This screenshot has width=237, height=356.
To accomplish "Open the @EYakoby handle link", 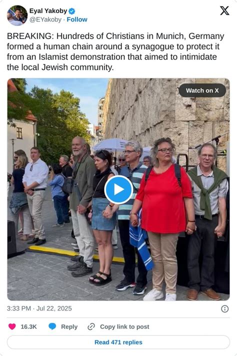I will point(45,19).
